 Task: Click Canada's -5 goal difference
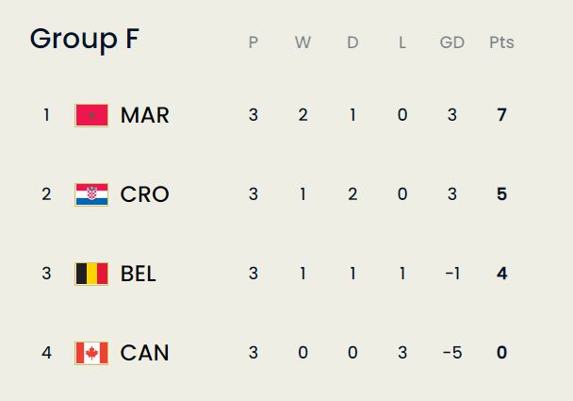(x=451, y=353)
